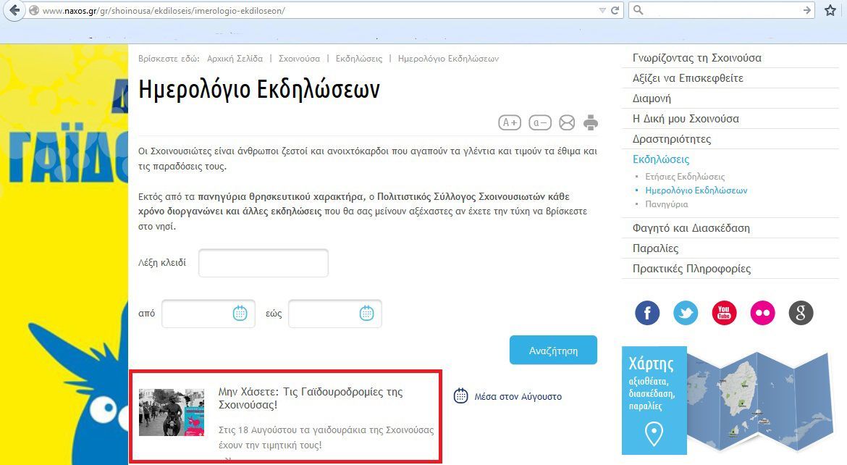Click the increase font size A+ icon
Viewport: 847px width, 465px height.
tap(510, 122)
